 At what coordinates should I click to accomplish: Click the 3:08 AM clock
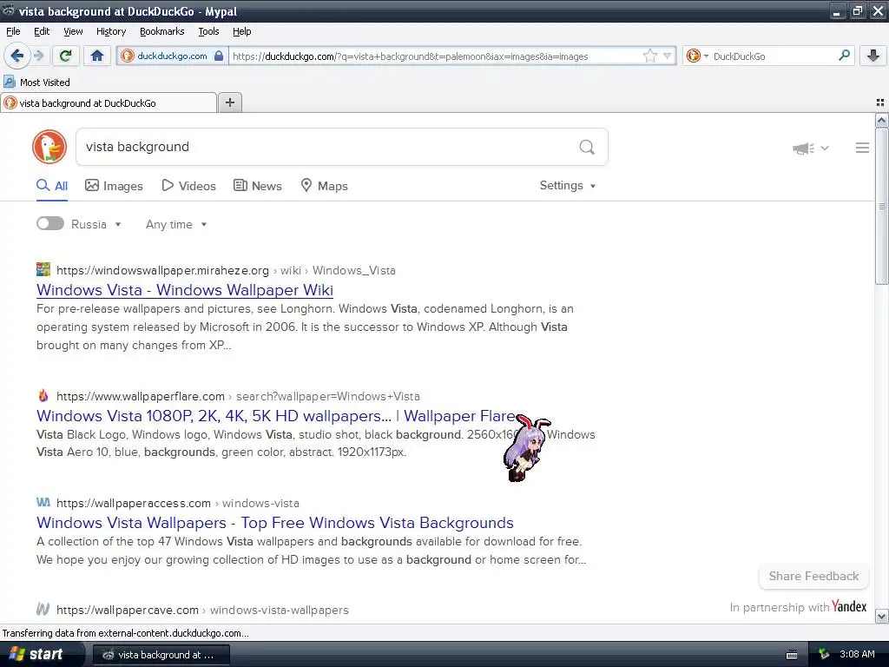tap(857, 655)
